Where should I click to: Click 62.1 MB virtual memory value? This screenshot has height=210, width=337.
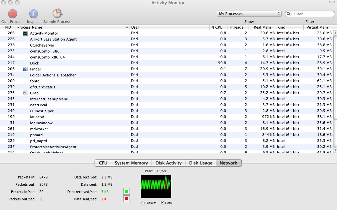click(x=324, y=81)
